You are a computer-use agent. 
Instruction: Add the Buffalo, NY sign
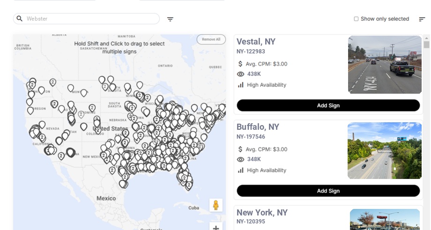point(328,191)
